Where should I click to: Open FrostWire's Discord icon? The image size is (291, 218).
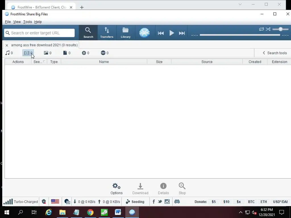tap(177, 202)
